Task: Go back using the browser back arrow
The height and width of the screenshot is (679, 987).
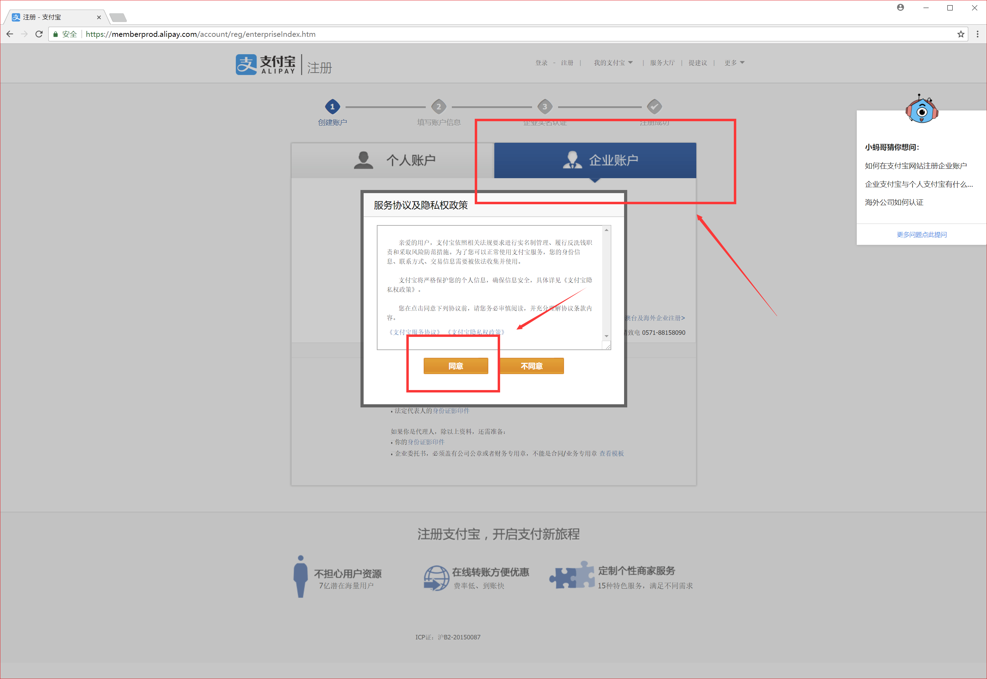Action: coord(10,34)
